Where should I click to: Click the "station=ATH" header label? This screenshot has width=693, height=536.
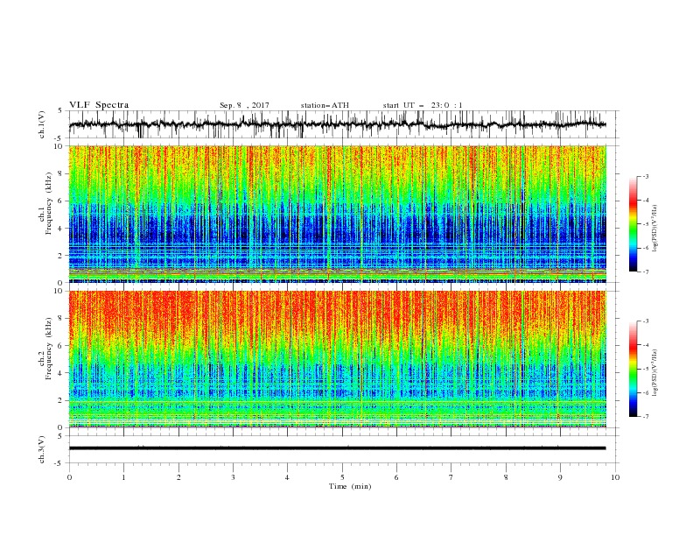[325, 105]
